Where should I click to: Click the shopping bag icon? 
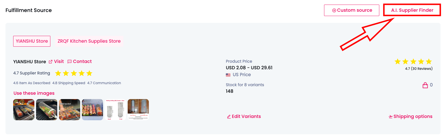[425, 85]
